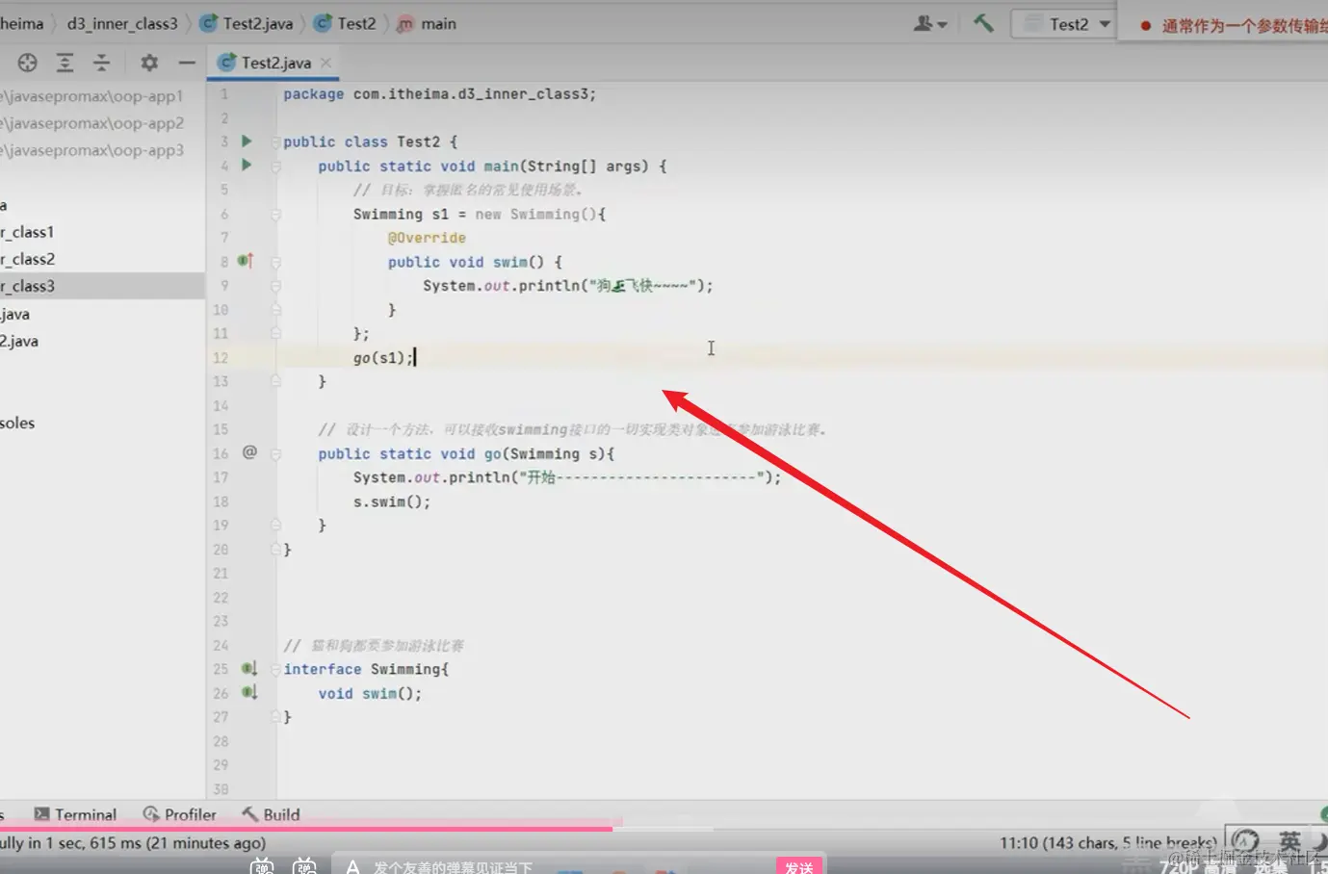Collapse the anonymous Swimming class fold on line 6
The height and width of the screenshot is (874, 1328).
276,214
